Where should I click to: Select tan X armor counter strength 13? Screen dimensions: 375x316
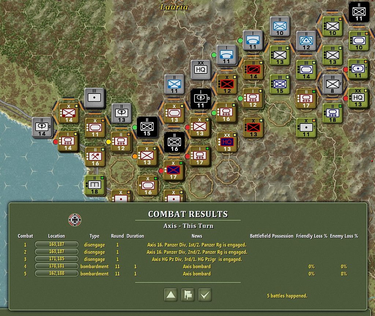click(174, 113)
